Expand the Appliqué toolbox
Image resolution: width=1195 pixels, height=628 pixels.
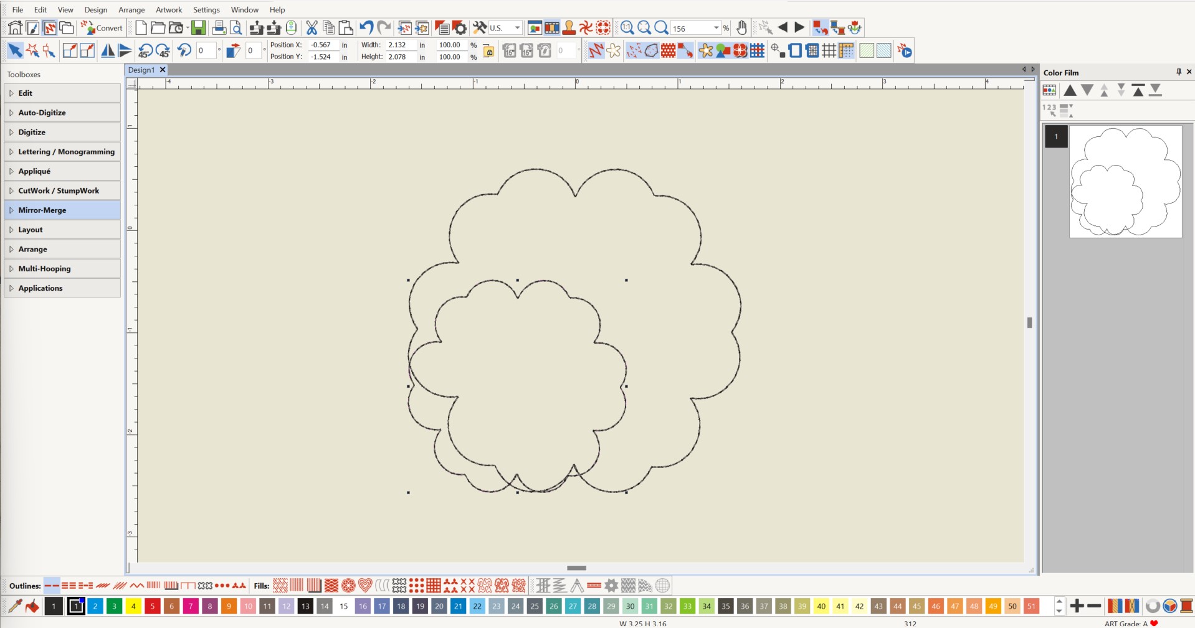pyautogui.click(x=62, y=171)
